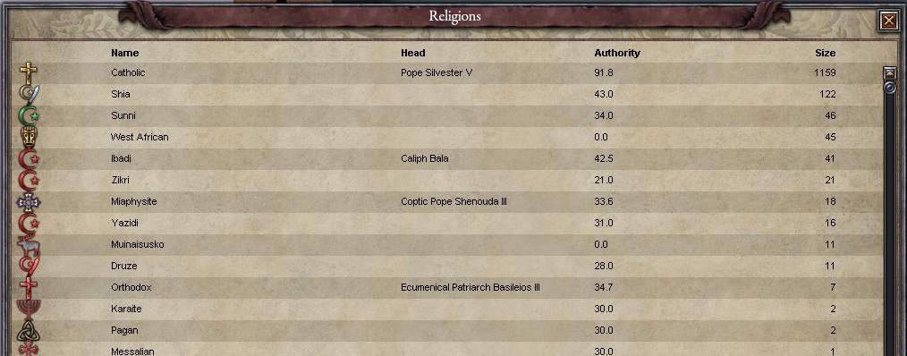907x356 pixels.
Task: Click the Miaphysite cross icon
Action: coord(29,201)
